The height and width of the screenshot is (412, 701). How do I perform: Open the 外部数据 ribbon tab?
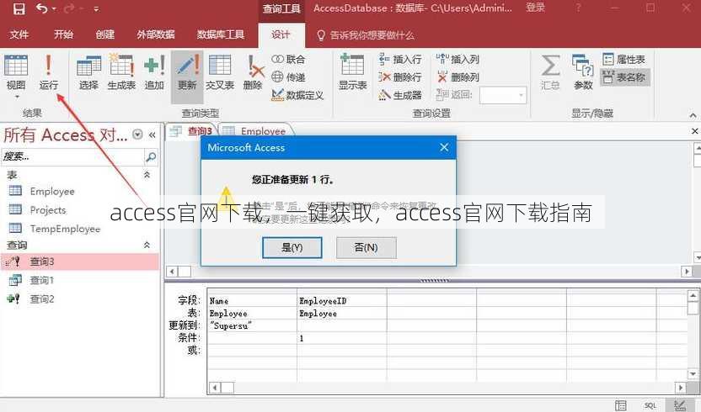[156, 34]
